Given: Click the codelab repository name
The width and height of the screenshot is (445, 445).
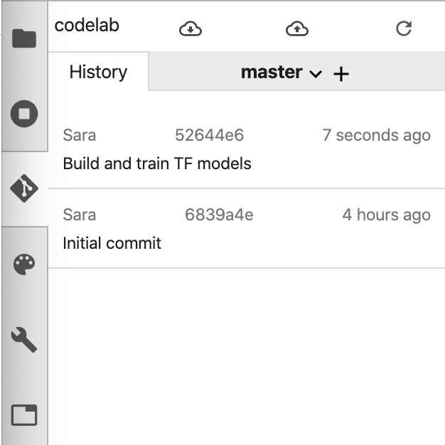Looking at the screenshot, I should (x=87, y=26).
